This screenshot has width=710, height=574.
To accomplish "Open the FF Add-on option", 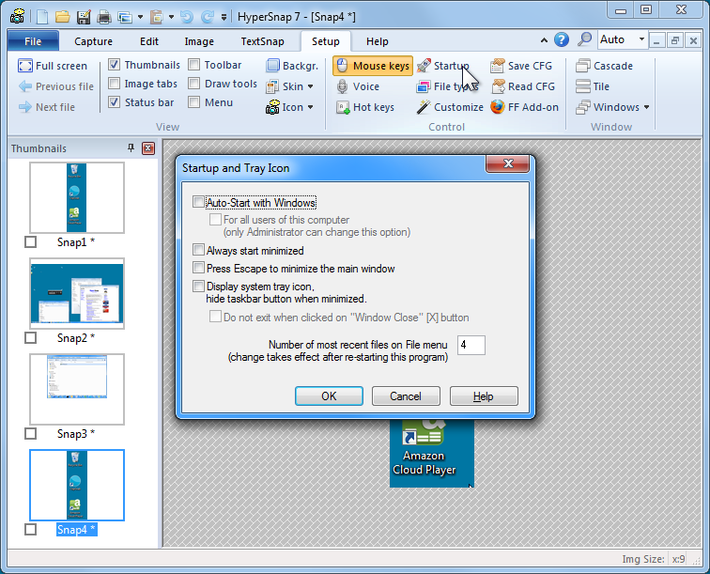I will click(x=524, y=107).
